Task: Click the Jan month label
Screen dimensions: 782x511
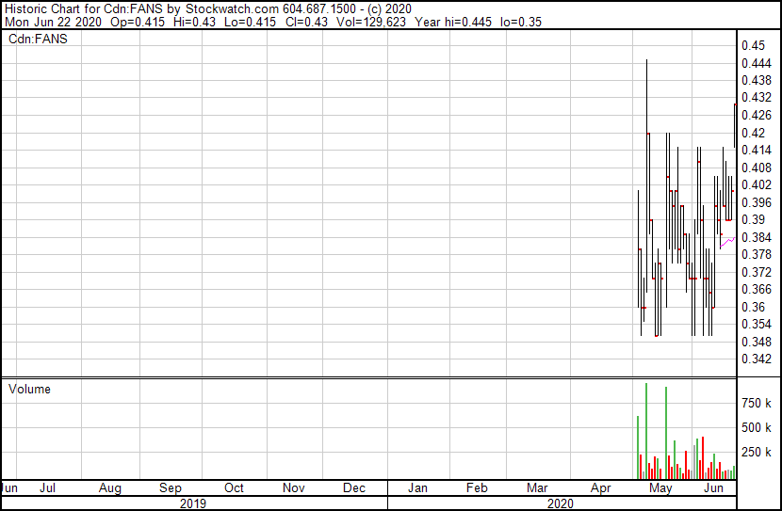Action: 417,487
